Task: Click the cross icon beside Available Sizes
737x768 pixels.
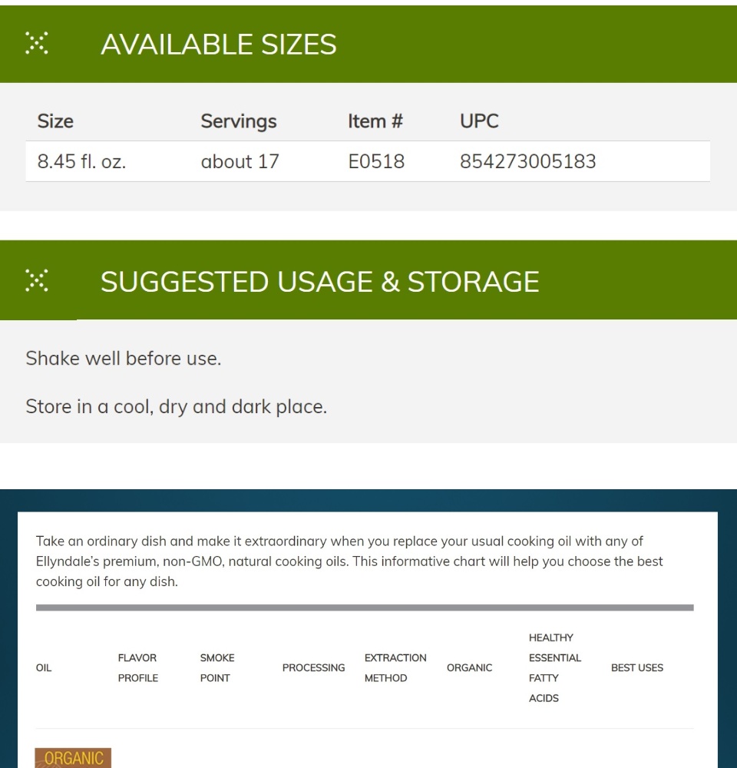Action: tap(36, 44)
